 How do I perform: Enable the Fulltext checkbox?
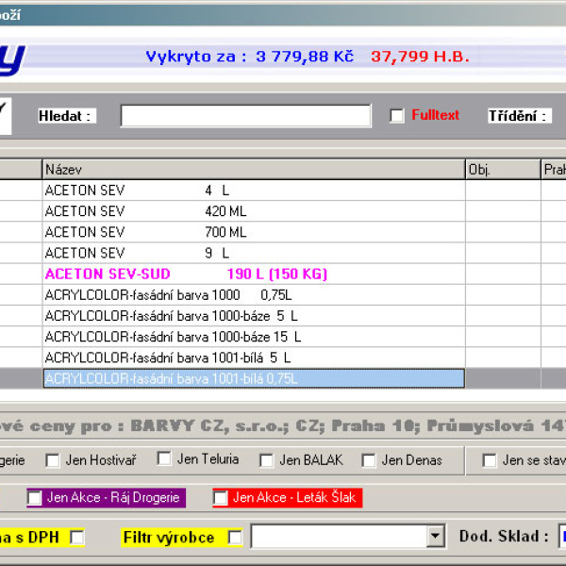(x=397, y=116)
